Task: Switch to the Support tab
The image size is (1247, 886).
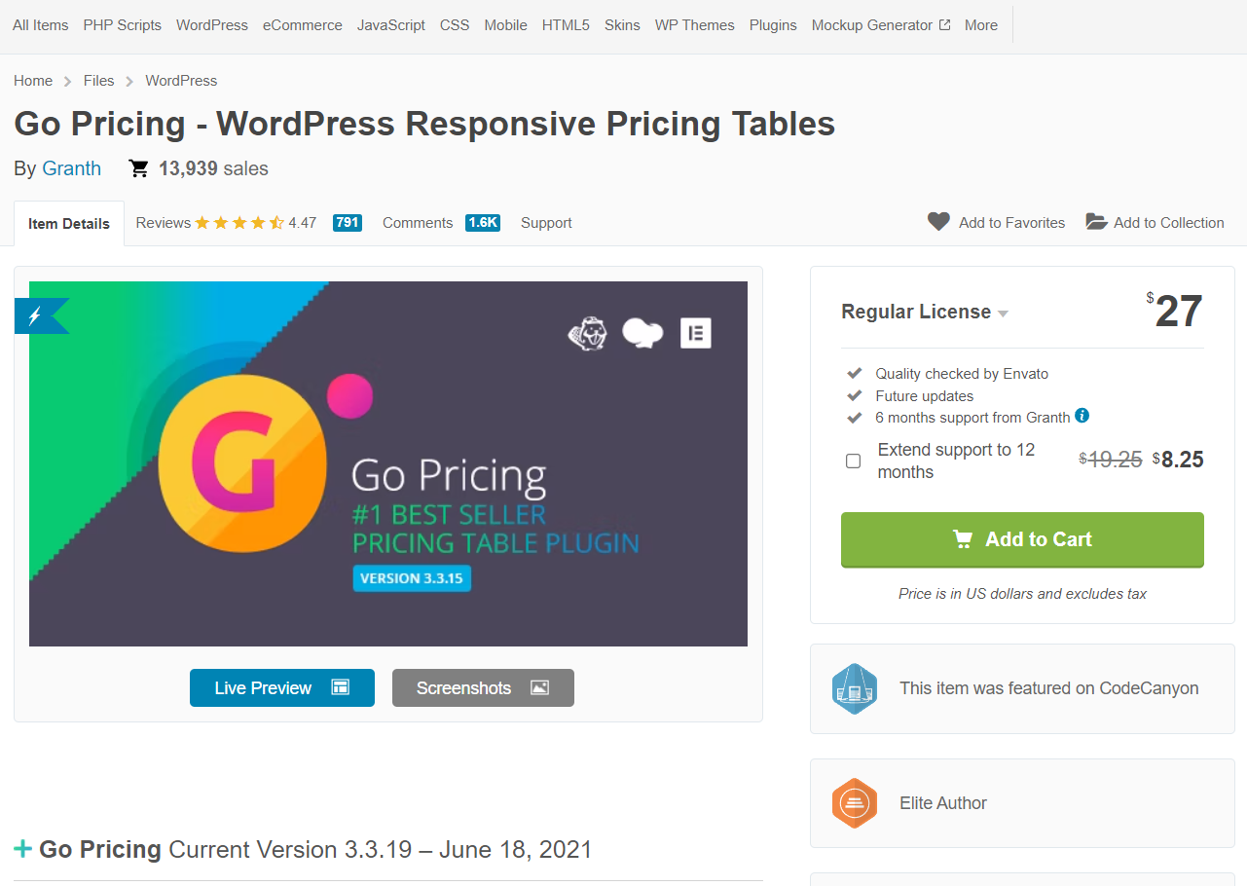Action: pos(546,222)
